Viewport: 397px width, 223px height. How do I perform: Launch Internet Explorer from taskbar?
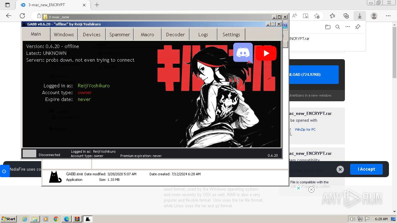[x=25, y=219]
